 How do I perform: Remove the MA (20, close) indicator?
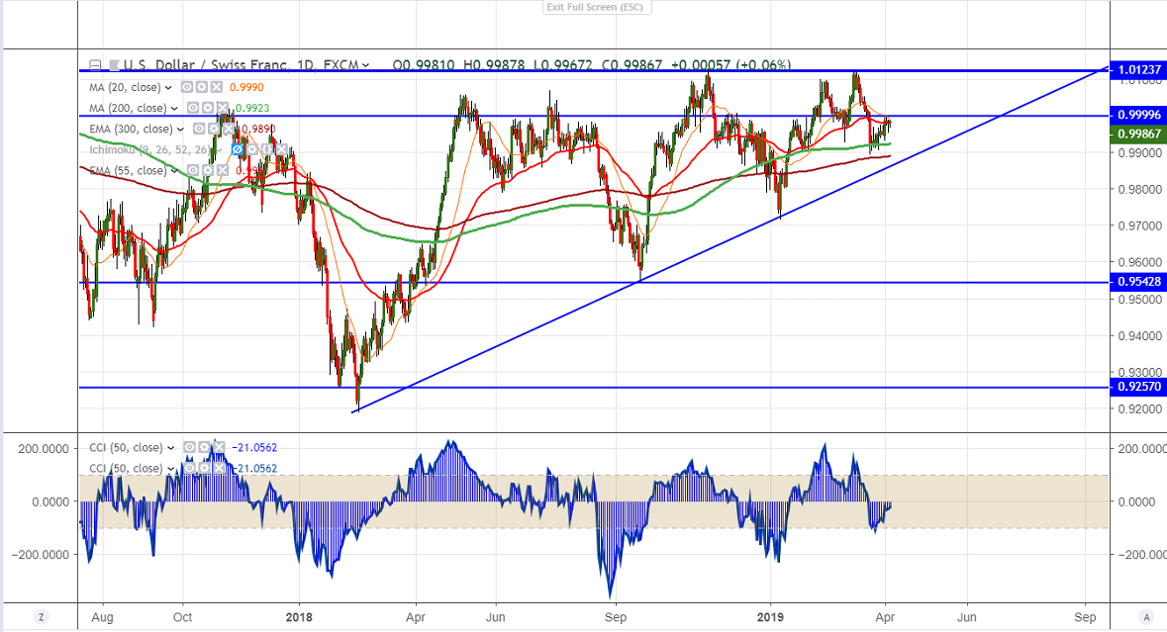216,87
